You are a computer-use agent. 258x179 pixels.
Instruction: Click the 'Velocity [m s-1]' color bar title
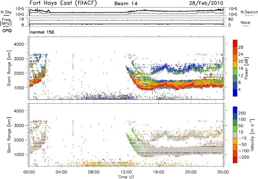tap(252, 135)
